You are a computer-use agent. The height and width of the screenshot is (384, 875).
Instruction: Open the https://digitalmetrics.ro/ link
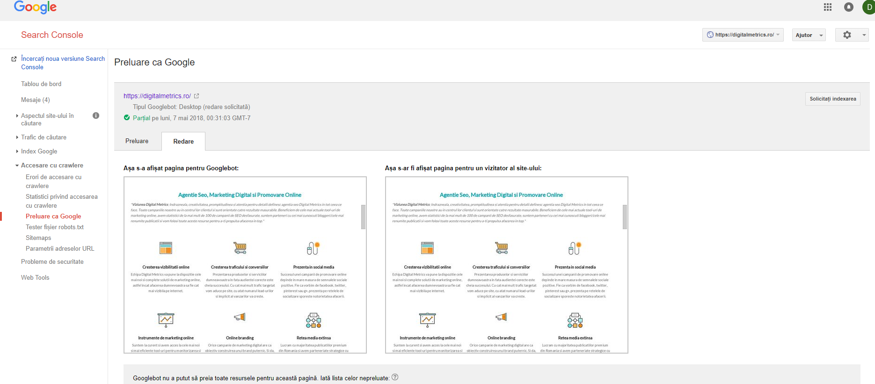point(157,96)
